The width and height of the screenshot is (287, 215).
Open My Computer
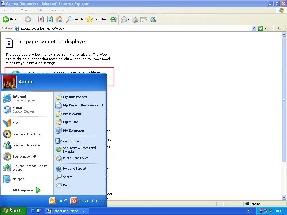[x=80, y=130]
